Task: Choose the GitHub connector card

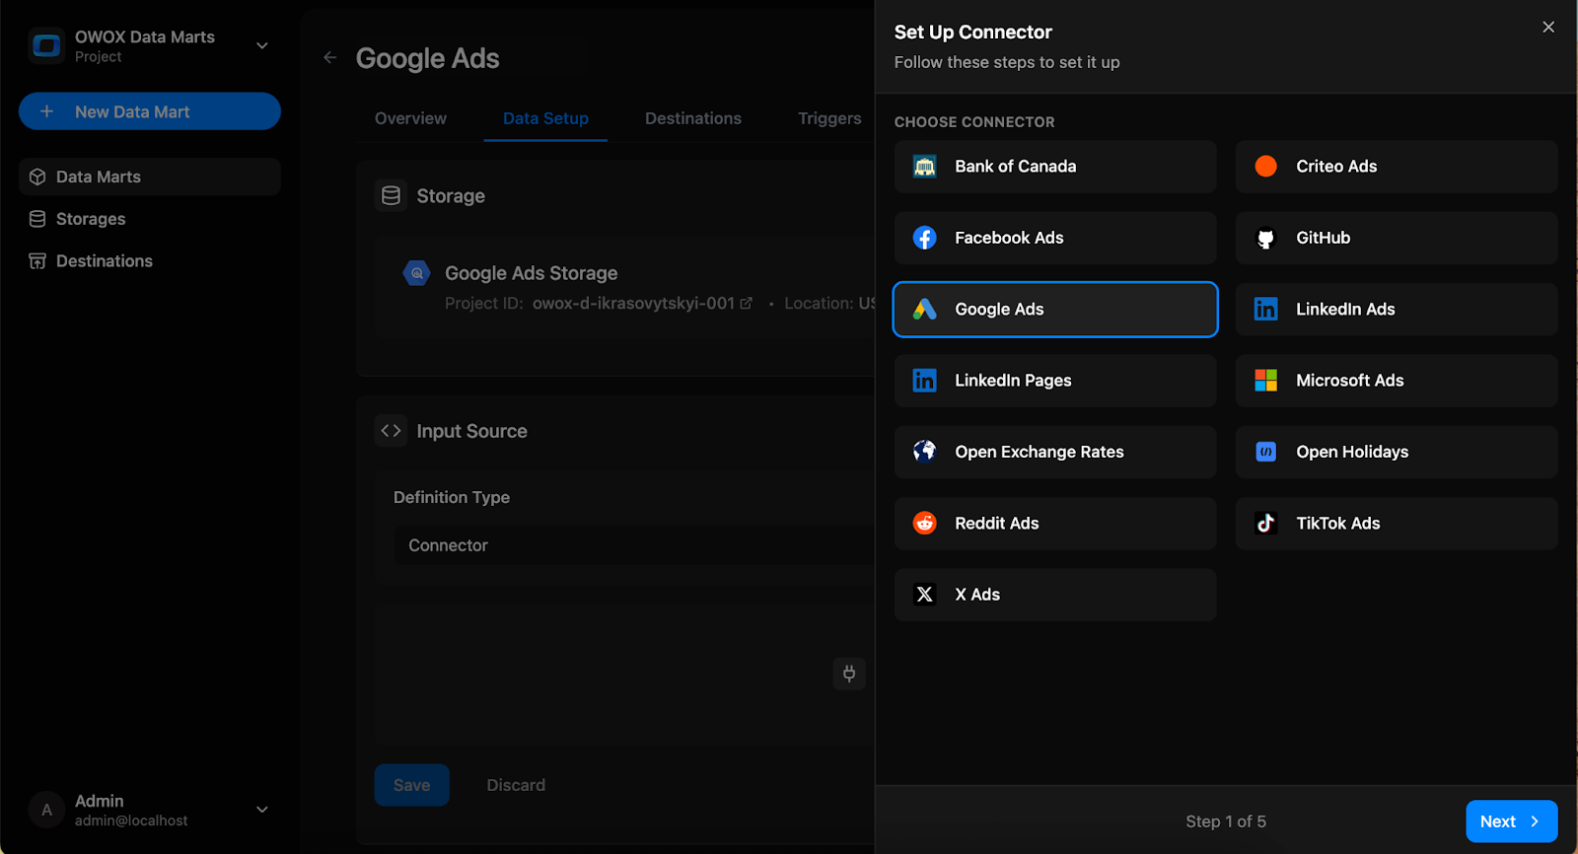Action: click(1397, 238)
